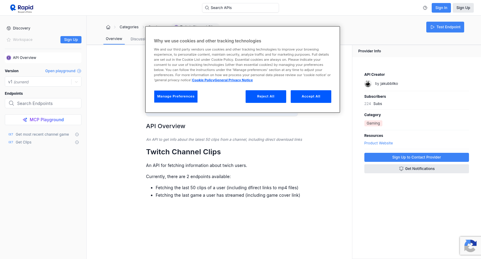Click the reCAPTCHA badge
This screenshot has height=259, width=481.
point(470,246)
